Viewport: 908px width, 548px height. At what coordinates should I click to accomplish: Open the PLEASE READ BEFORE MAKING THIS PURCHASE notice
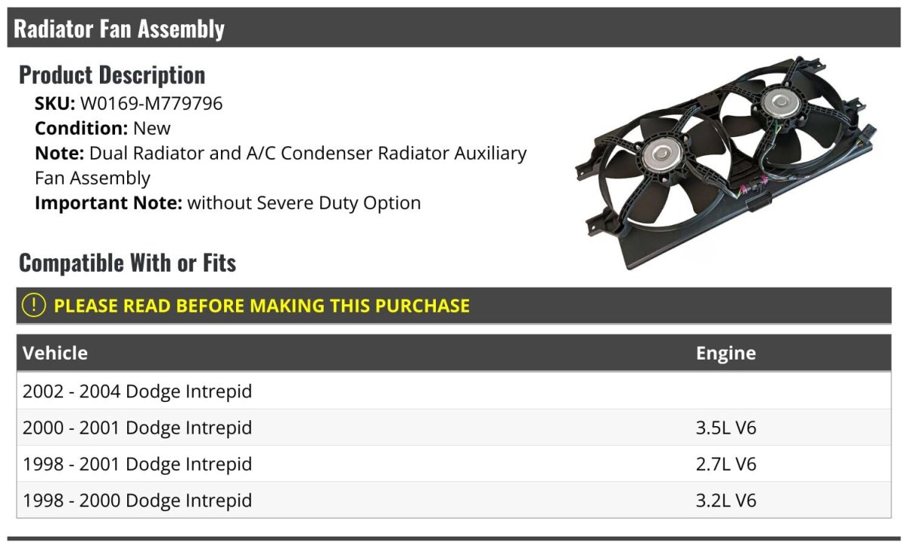pos(262,306)
